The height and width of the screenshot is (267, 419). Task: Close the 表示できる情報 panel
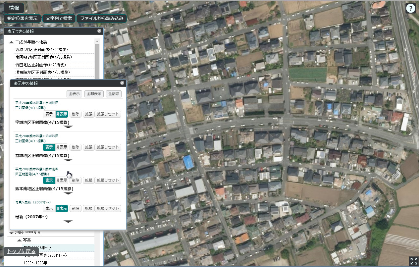99,31
